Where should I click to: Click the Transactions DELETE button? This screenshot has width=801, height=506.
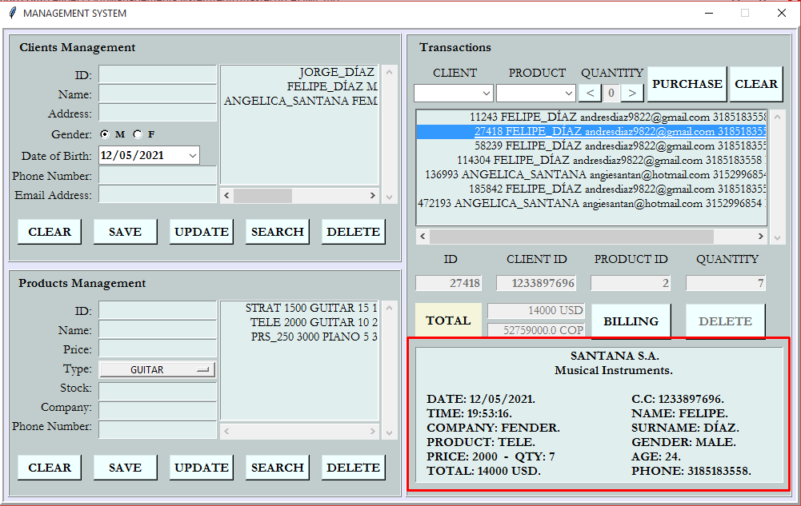[726, 321]
